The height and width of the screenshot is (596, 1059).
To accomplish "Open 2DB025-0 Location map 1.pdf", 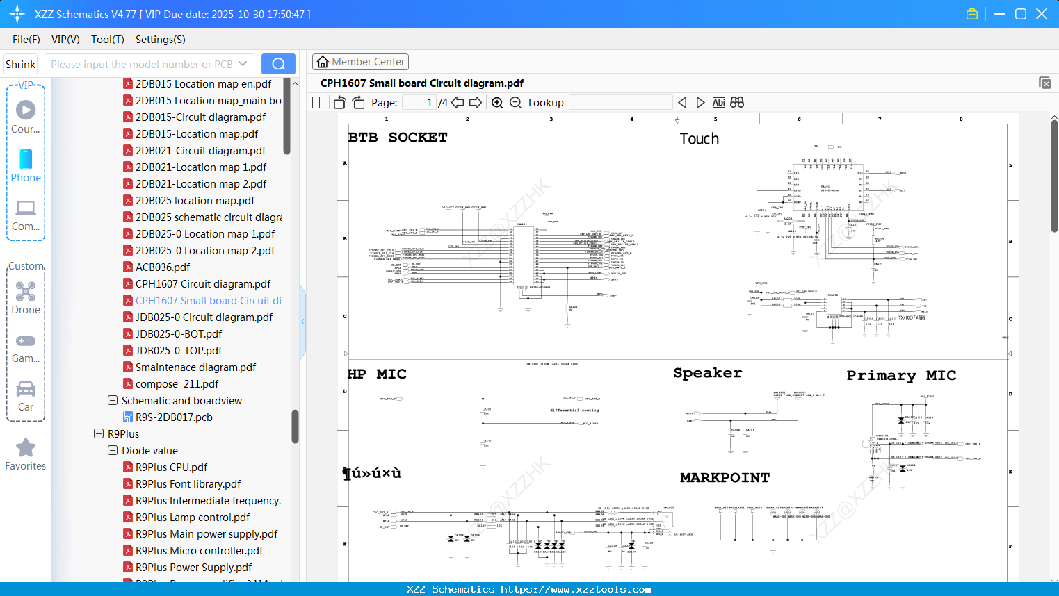I will (205, 234).
